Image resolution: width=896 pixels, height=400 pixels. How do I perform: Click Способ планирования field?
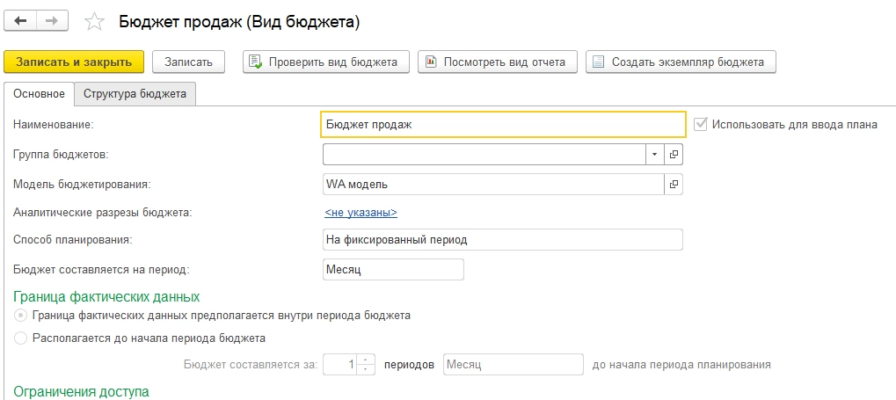coord(502,239)
